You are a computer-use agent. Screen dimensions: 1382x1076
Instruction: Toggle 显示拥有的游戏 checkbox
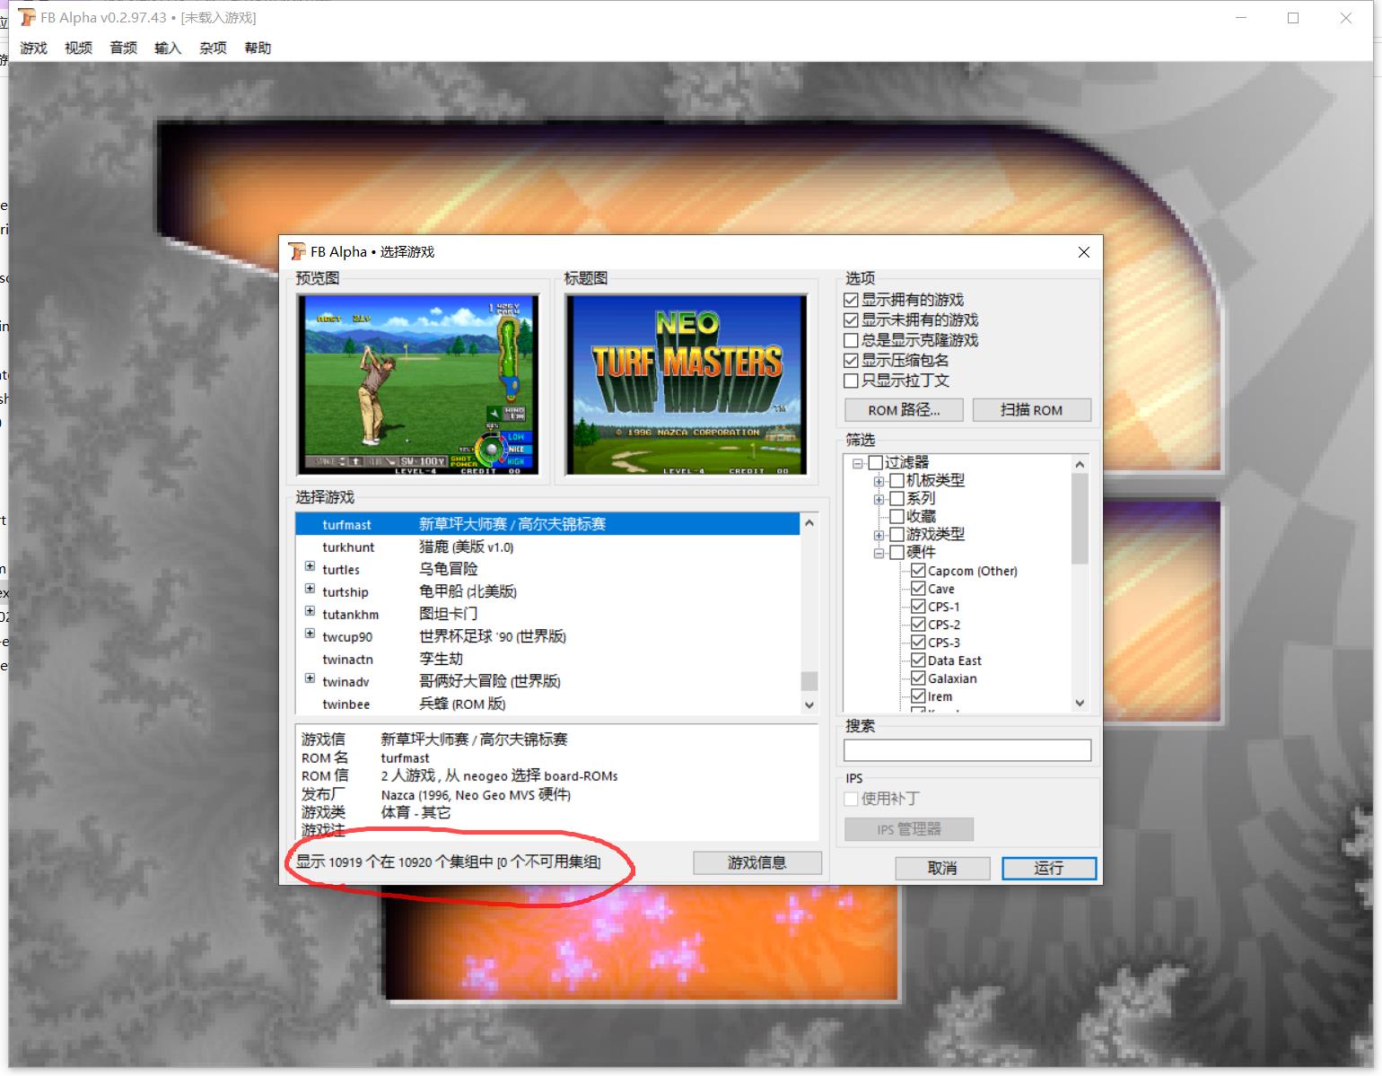(x=852, y=300)
